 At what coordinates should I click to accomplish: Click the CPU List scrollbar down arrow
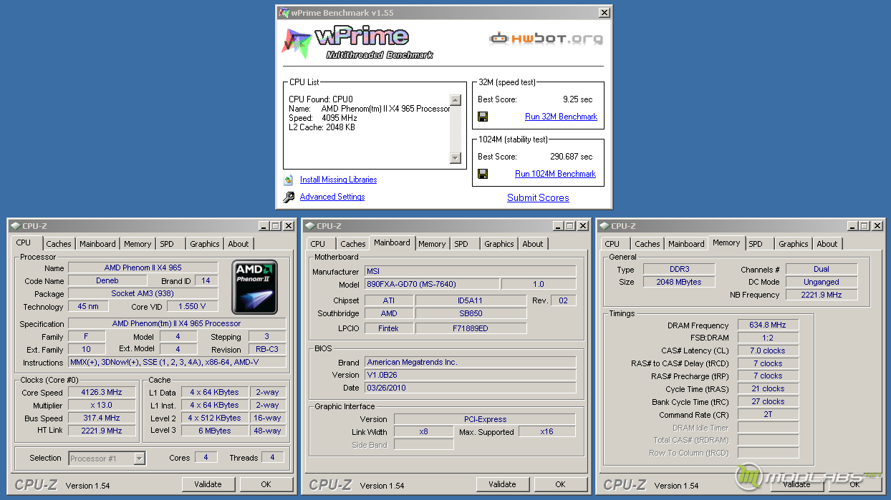coord(456,158)
